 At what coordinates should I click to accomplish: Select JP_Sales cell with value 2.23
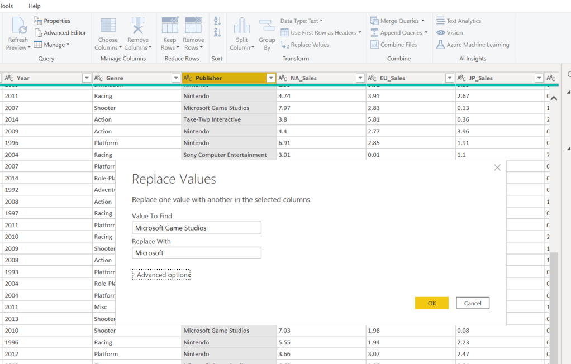(x=500, y=342)
